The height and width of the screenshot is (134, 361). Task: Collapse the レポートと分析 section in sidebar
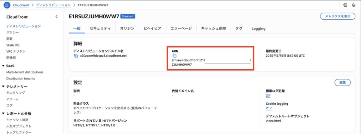coord(3,114)
